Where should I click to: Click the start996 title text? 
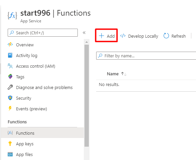(35, 13)
